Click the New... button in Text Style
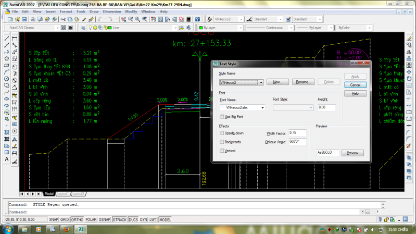This screenshot has height=234, width=416. pos(278,82)
